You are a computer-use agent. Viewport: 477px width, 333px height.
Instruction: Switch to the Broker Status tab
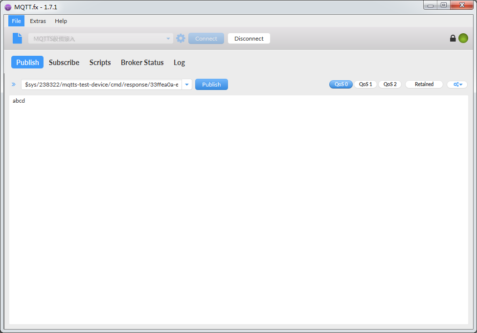click(x=142, y=62)
